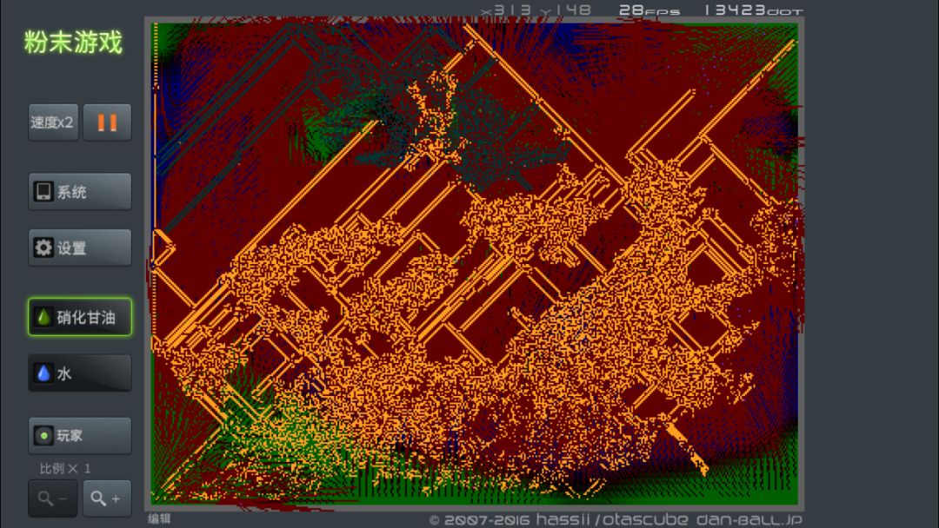Click the 13423 dot counter
939x528 pixels.
click(753, 10)
